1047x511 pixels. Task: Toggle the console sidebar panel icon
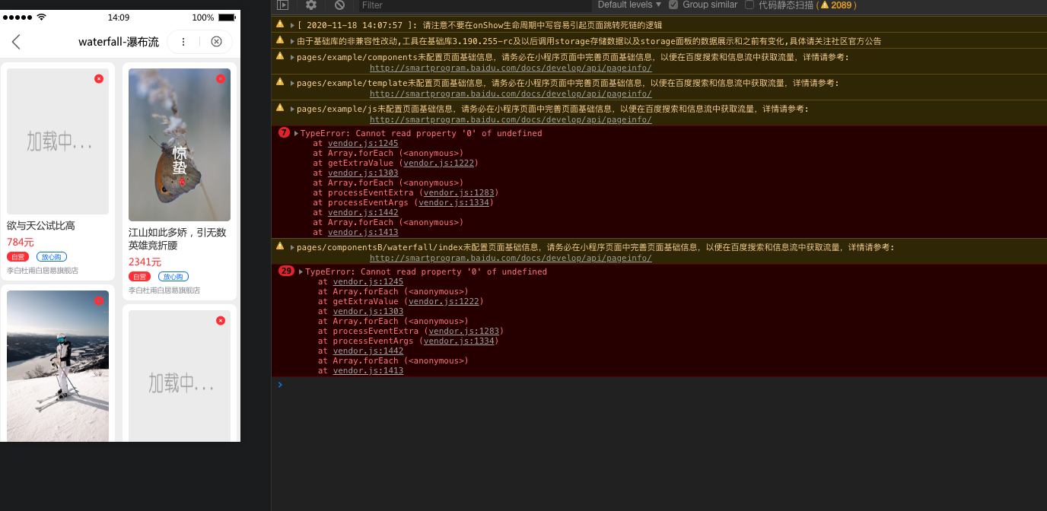[x=282, y=5]
